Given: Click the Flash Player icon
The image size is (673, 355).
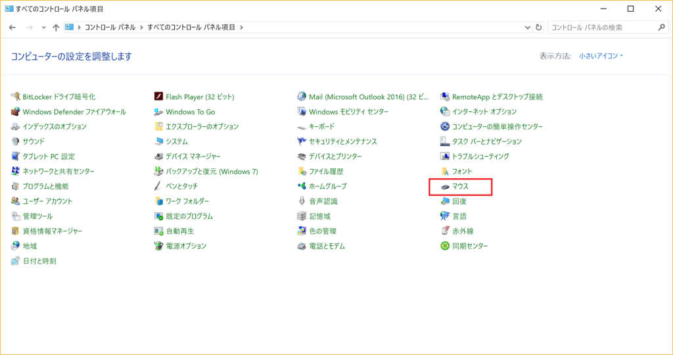Looking at the screenshot, I should [x=159, y=97].
